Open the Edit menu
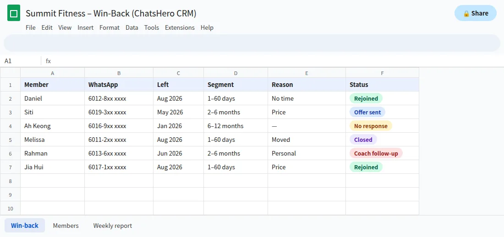This screenshot has height=237, width=504. pos(47,27)
